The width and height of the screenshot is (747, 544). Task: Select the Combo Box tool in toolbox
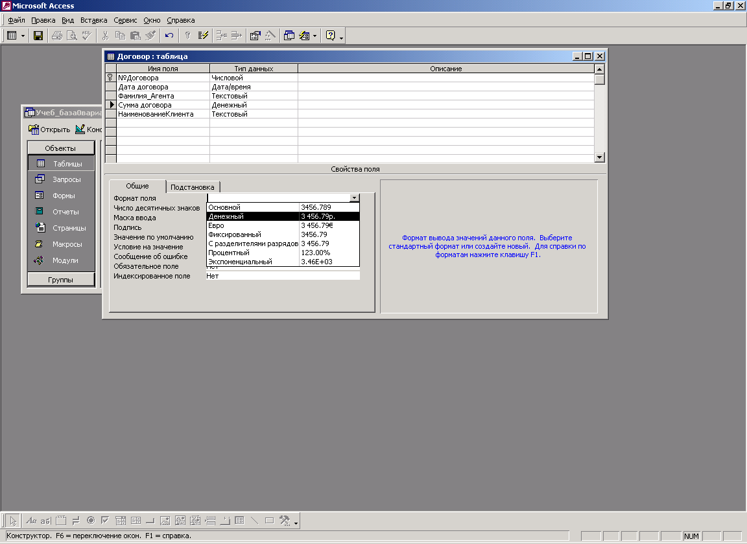click(121, 521)
